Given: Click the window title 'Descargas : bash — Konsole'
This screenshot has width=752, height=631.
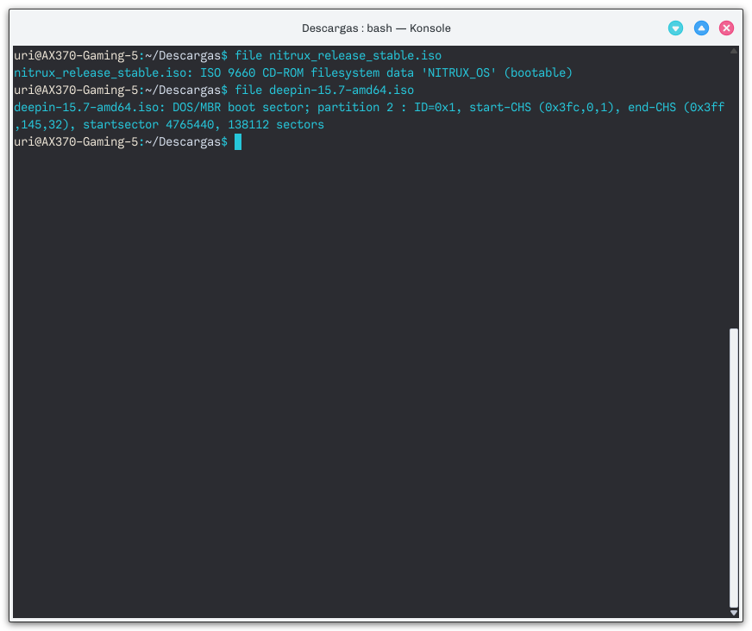Looking at the screenshot, I should pos(376,28).
